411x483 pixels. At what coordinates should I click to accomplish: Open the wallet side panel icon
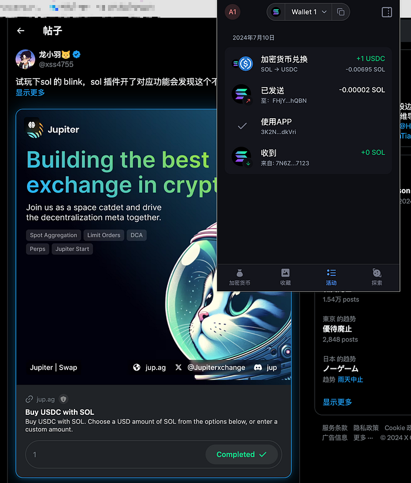click(386, 12)
